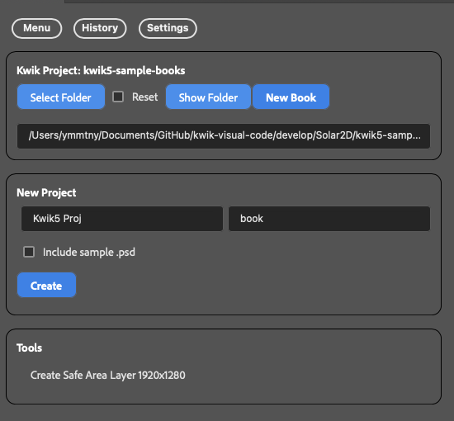Create a New Book
Viewport: 454px width, 421px height.
[291, 97]
